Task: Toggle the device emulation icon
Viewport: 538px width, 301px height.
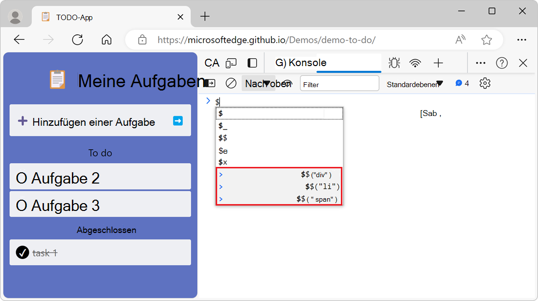Action: click(x=231, y=63)
